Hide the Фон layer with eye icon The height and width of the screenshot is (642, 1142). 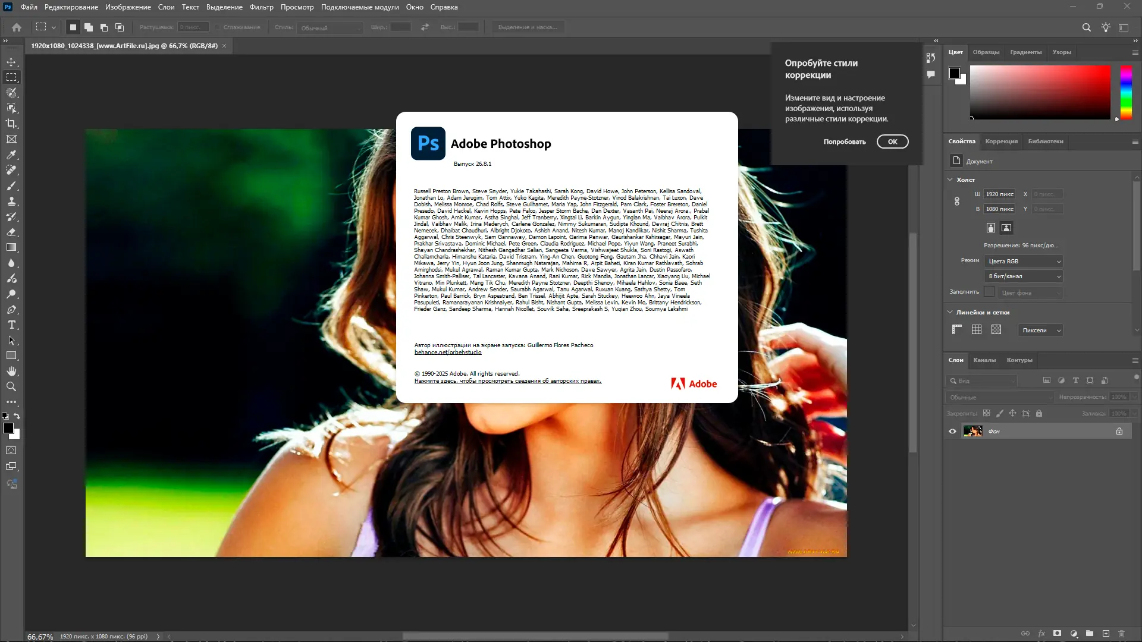click(952, 432)
